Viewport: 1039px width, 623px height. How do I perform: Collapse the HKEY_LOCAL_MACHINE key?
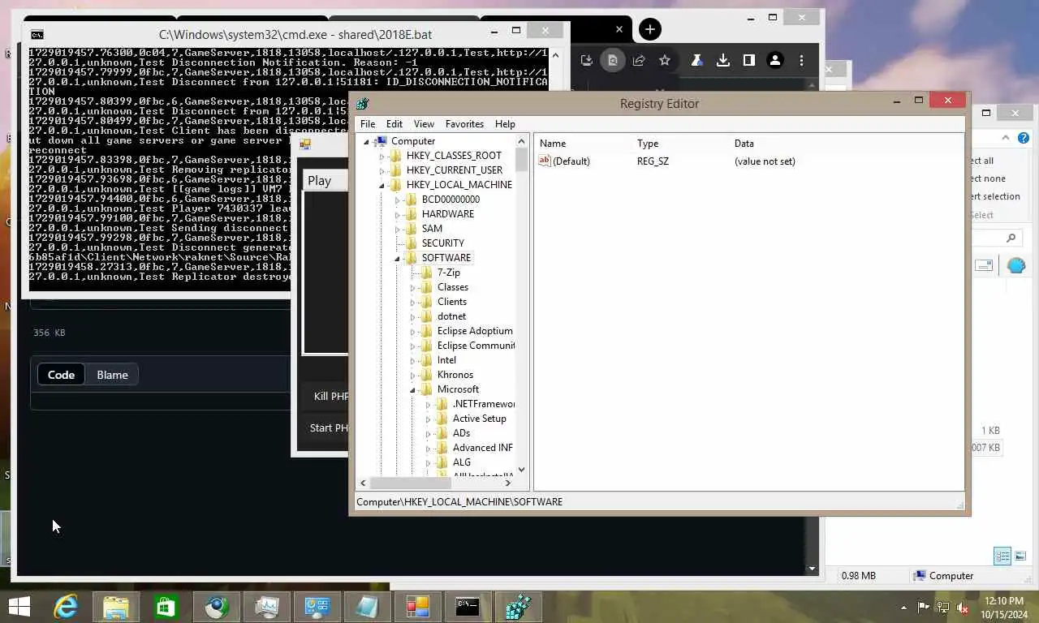click(382, 185)
